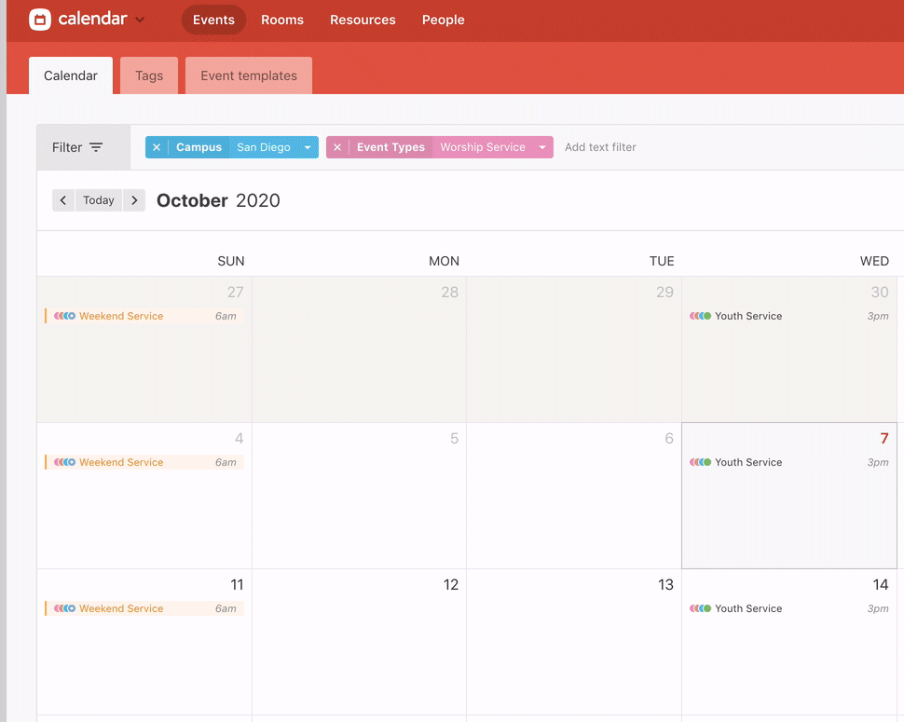This screenshot has width=904, height=722.
Task: Remove the Campus filter with its X
Action: pyautogui.click(x=157, y=147)
